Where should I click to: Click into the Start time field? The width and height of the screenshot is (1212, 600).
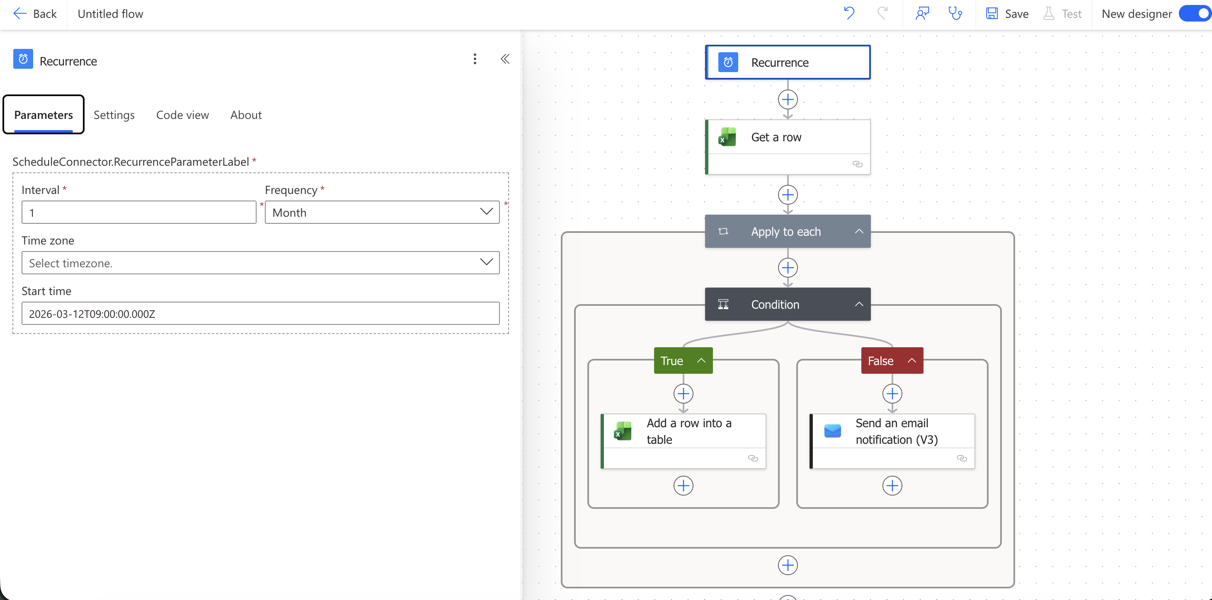[260, 314]
